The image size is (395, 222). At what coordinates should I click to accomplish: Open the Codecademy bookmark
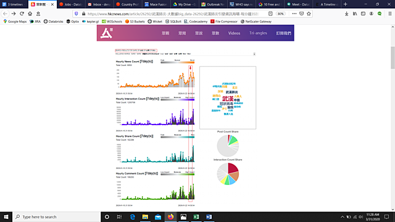[196, 22]
